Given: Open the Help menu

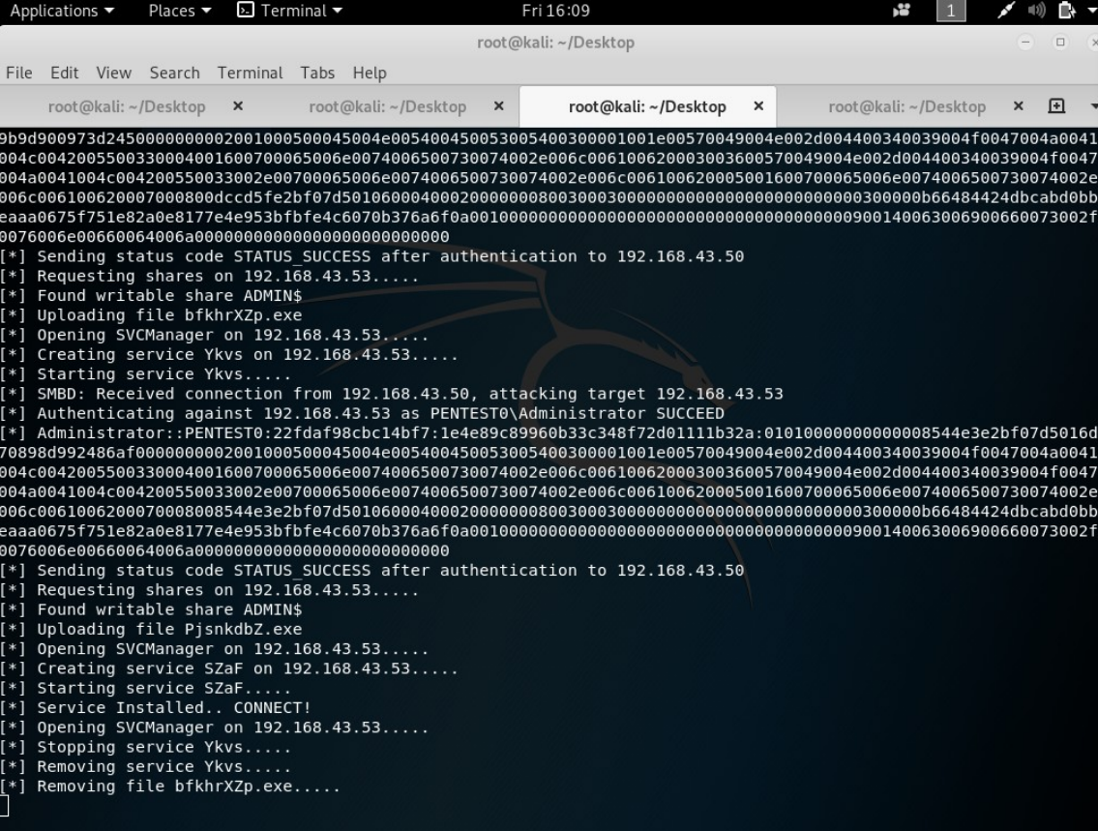Looking at the screenshot, I should (369, 73).
